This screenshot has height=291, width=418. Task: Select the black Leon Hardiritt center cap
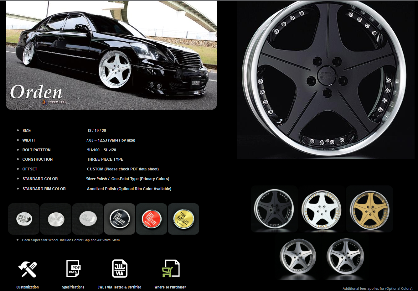(120, 219)
